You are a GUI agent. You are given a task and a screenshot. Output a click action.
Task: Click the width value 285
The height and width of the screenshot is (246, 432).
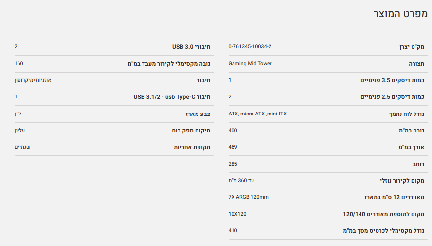pos(233,164)
